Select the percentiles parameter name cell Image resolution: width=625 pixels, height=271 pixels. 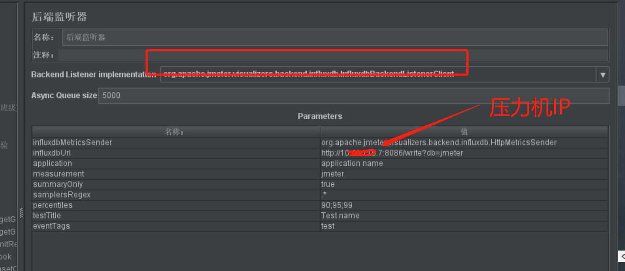[176, 205]
